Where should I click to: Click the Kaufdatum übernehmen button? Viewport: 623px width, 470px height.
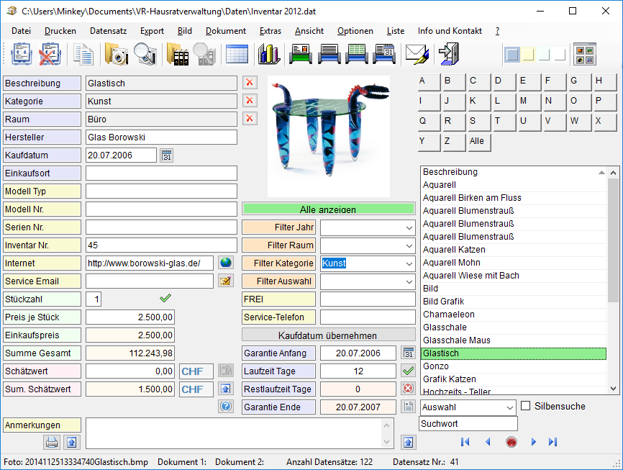(329, 335)
